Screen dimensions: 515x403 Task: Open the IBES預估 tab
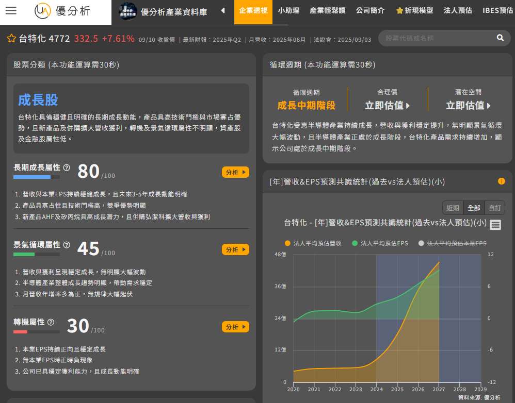tap(497, 11)
